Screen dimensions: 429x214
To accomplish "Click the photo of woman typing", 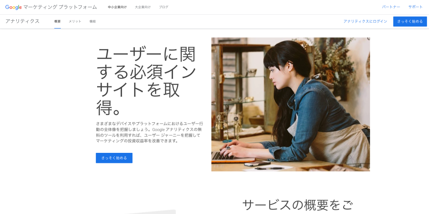I will (x=291, y=104).
